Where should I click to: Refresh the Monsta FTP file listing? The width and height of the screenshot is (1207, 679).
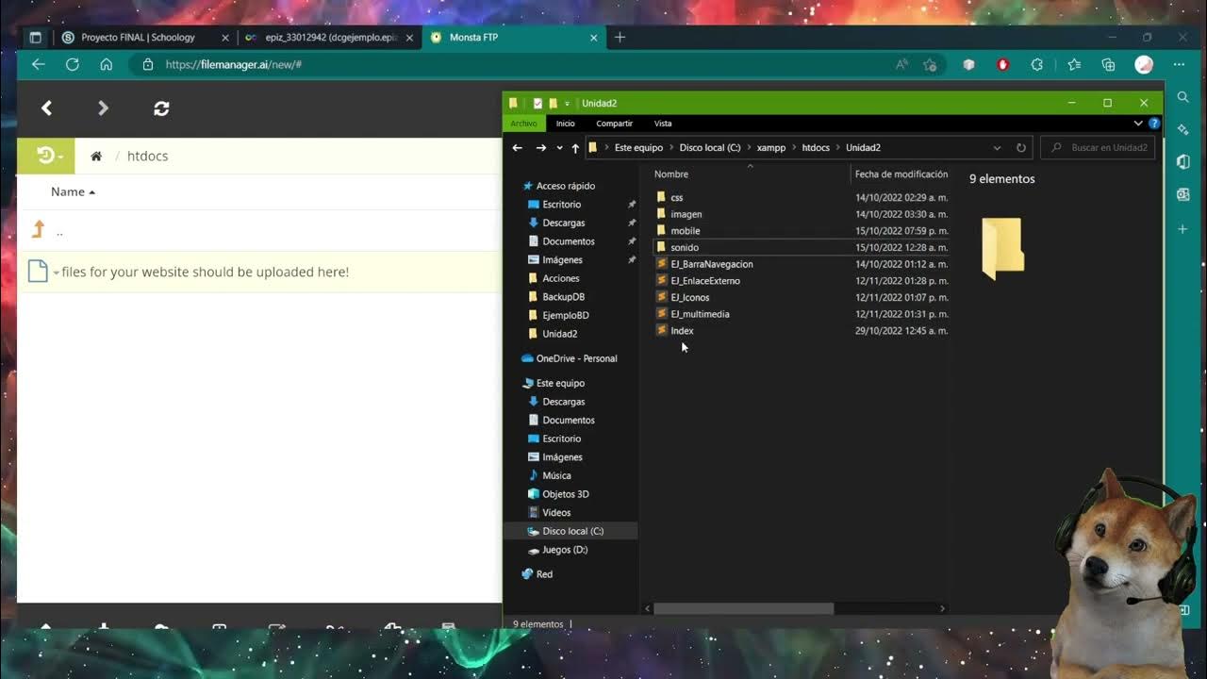point(161,108)
